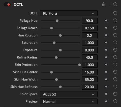Click Skin Protection value field 1.000
Screen dimensions: 121x107
(x=90, y=65)
